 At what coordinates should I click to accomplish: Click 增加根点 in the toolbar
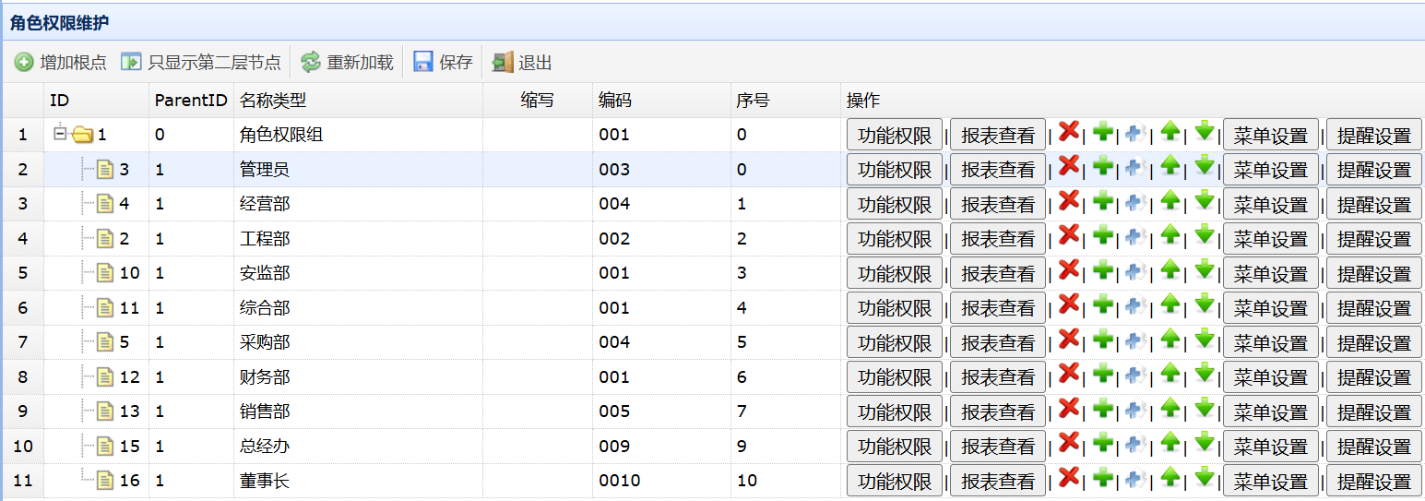61,63
